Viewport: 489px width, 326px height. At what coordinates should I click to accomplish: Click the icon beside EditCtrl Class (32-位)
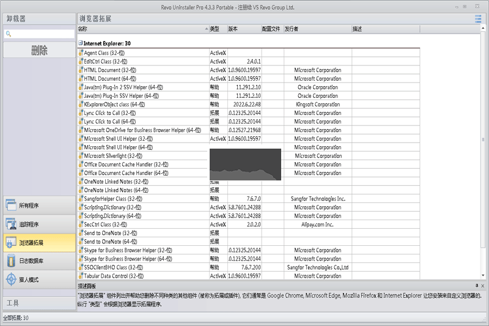click(x=81, y=61)
